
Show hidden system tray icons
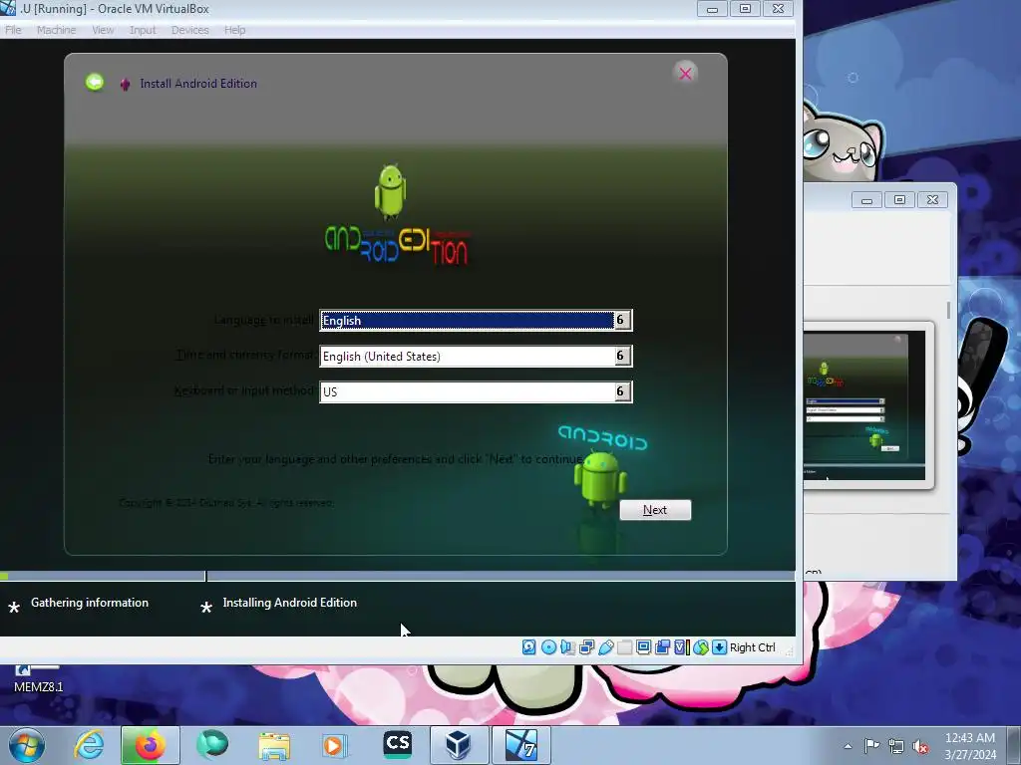tap(848, 746)
